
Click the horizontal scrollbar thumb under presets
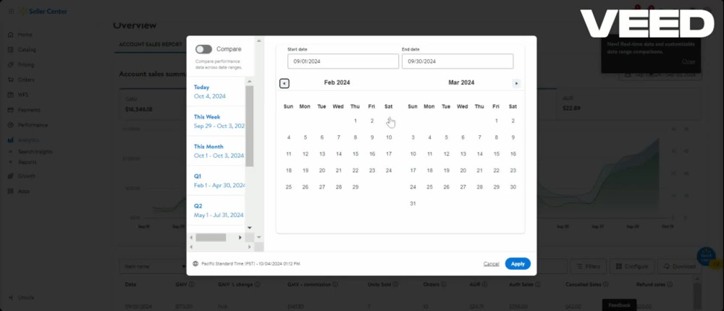[211, 238]
